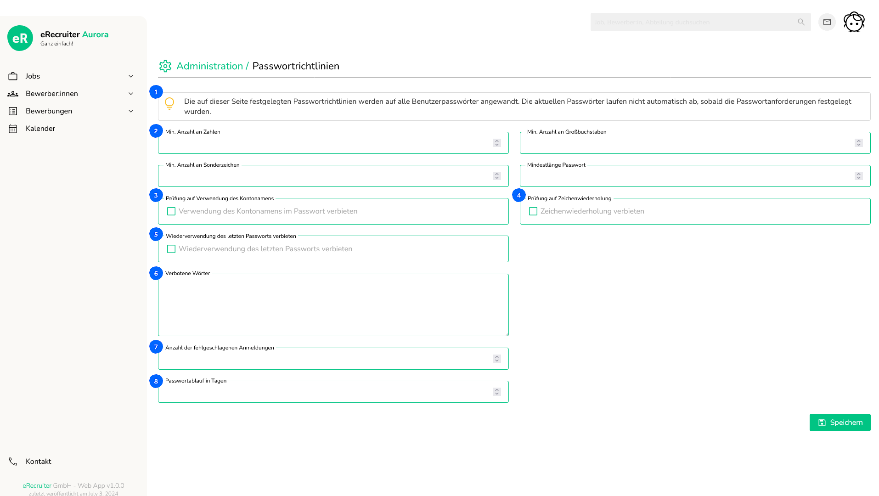The width and height of the screenshot is (879, 496).
Task: Adjust Passwortablauf in Tagen stepper
Action: (x=497, y=392)
